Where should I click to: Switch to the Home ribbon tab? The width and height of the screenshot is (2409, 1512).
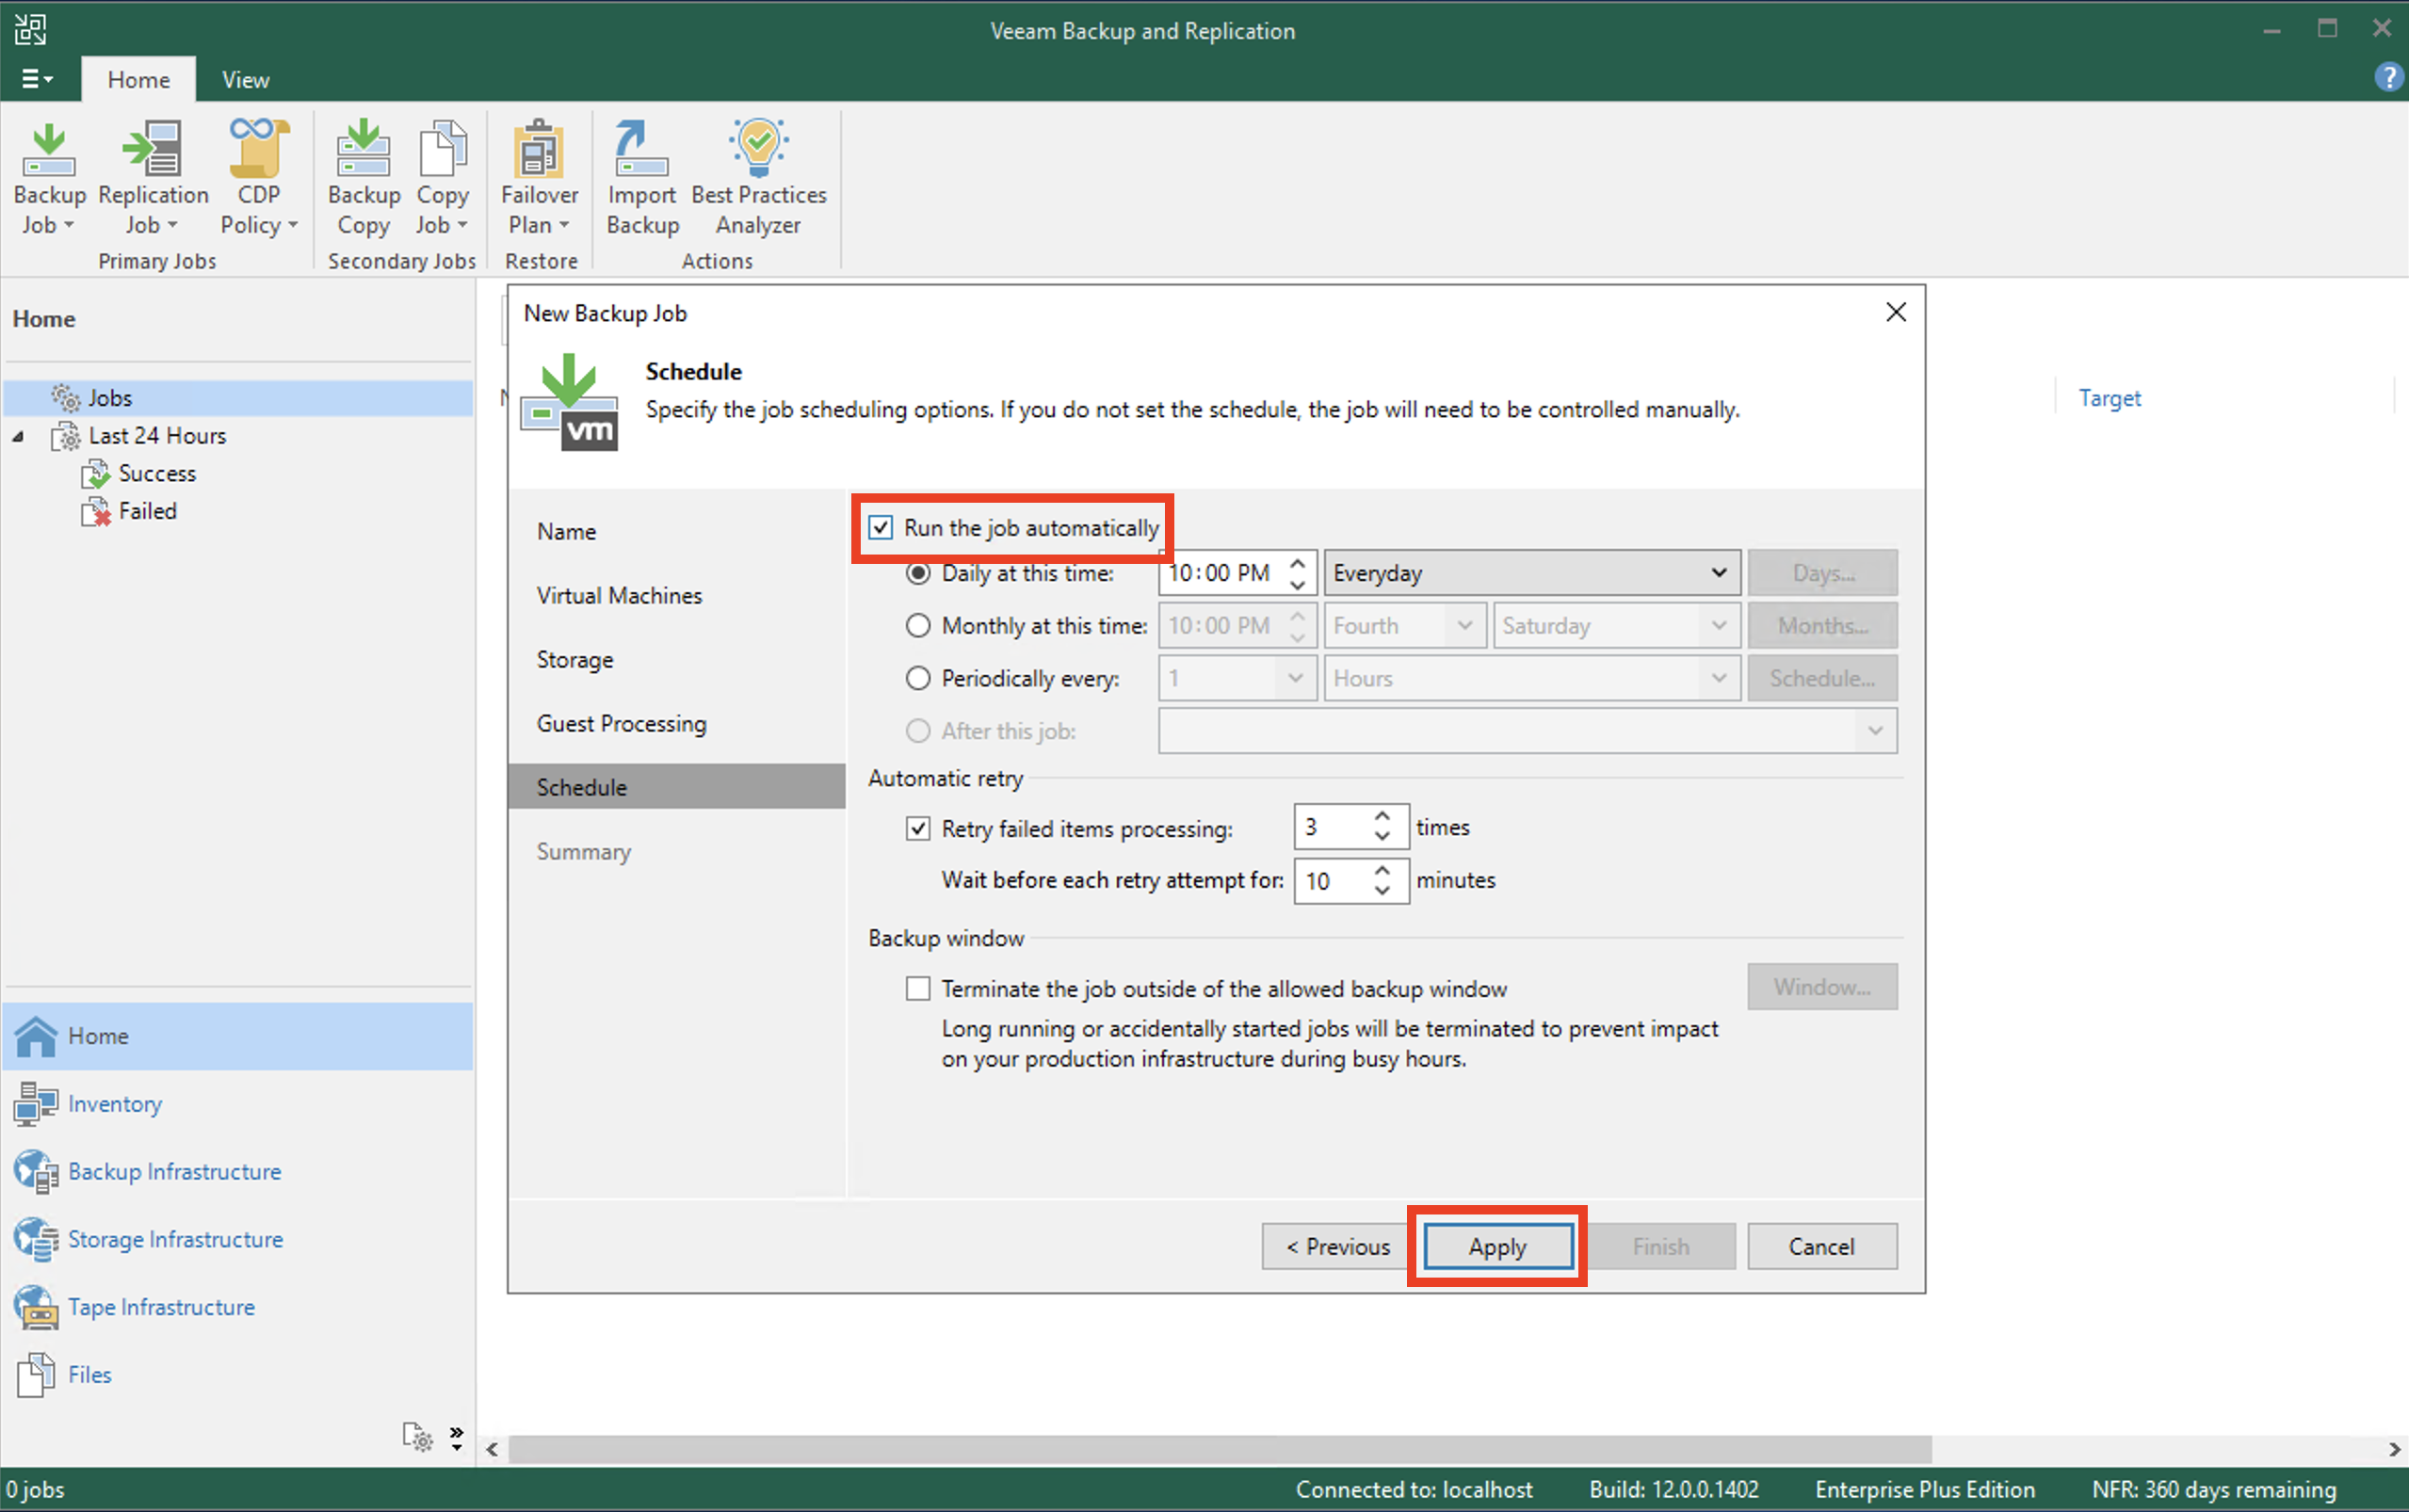pyautogui.click(x=139, y=80)
